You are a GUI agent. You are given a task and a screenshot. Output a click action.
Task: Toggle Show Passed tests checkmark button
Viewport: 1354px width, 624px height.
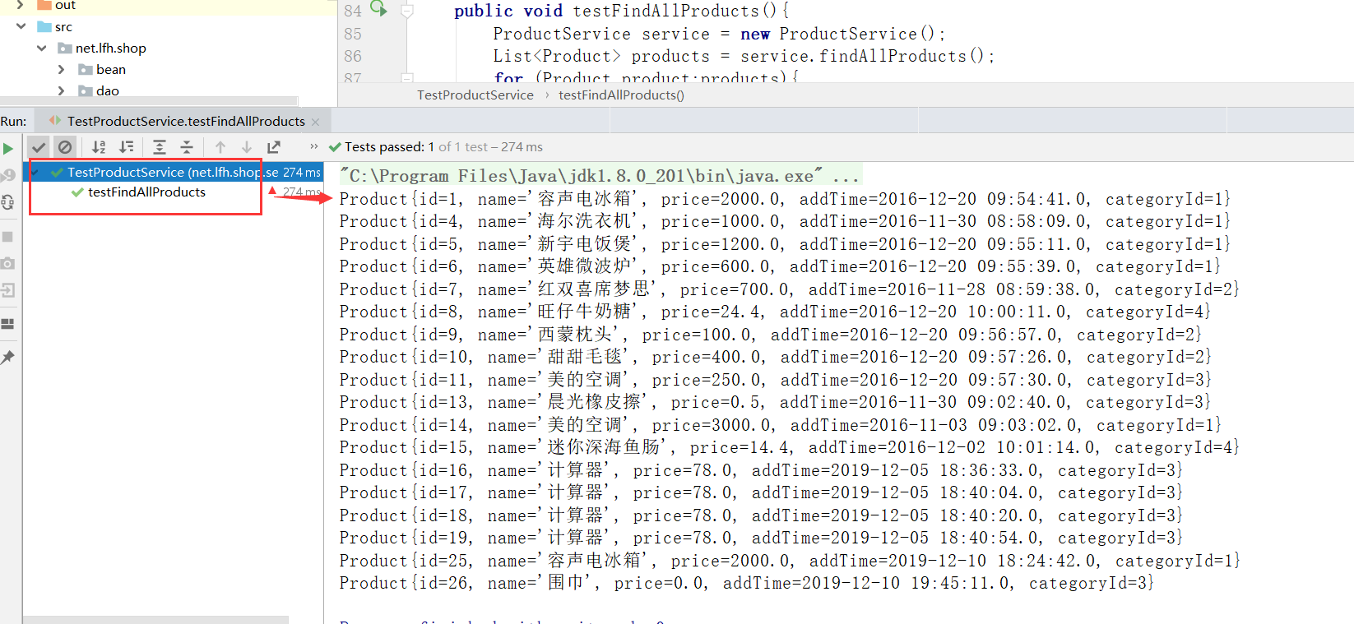click(39, 147)
